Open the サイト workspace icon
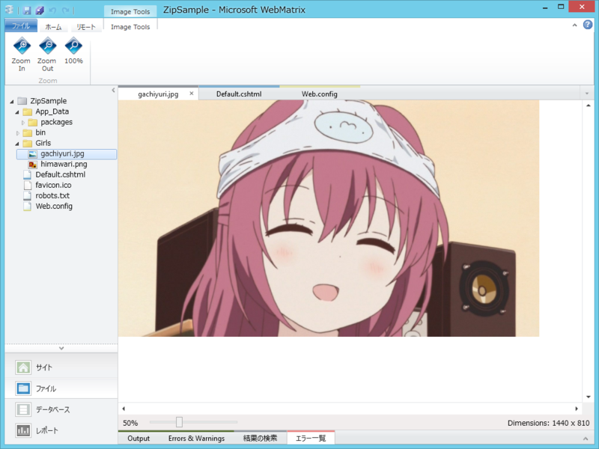Screen dimensions: 599x449 23,367
